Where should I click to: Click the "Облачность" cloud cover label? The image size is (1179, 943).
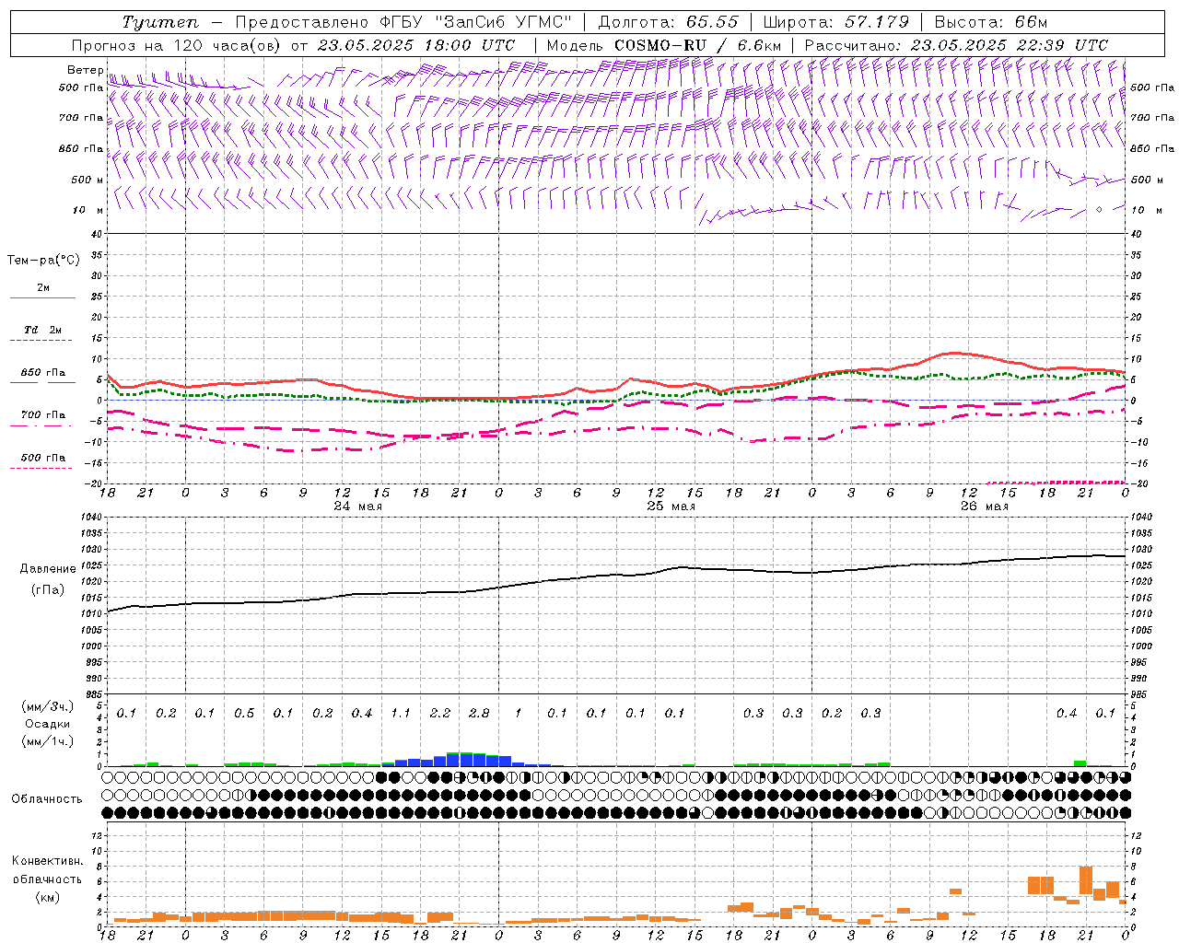(47, 798)
